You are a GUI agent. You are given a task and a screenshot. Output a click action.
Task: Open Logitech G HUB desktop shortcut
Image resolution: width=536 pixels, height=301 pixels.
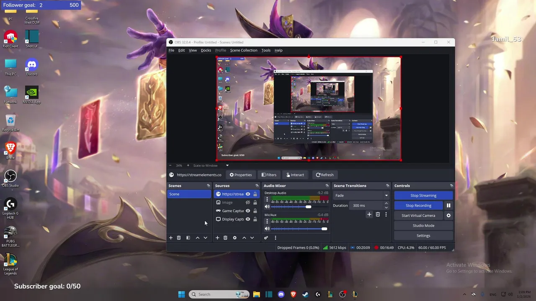(10, 209)
